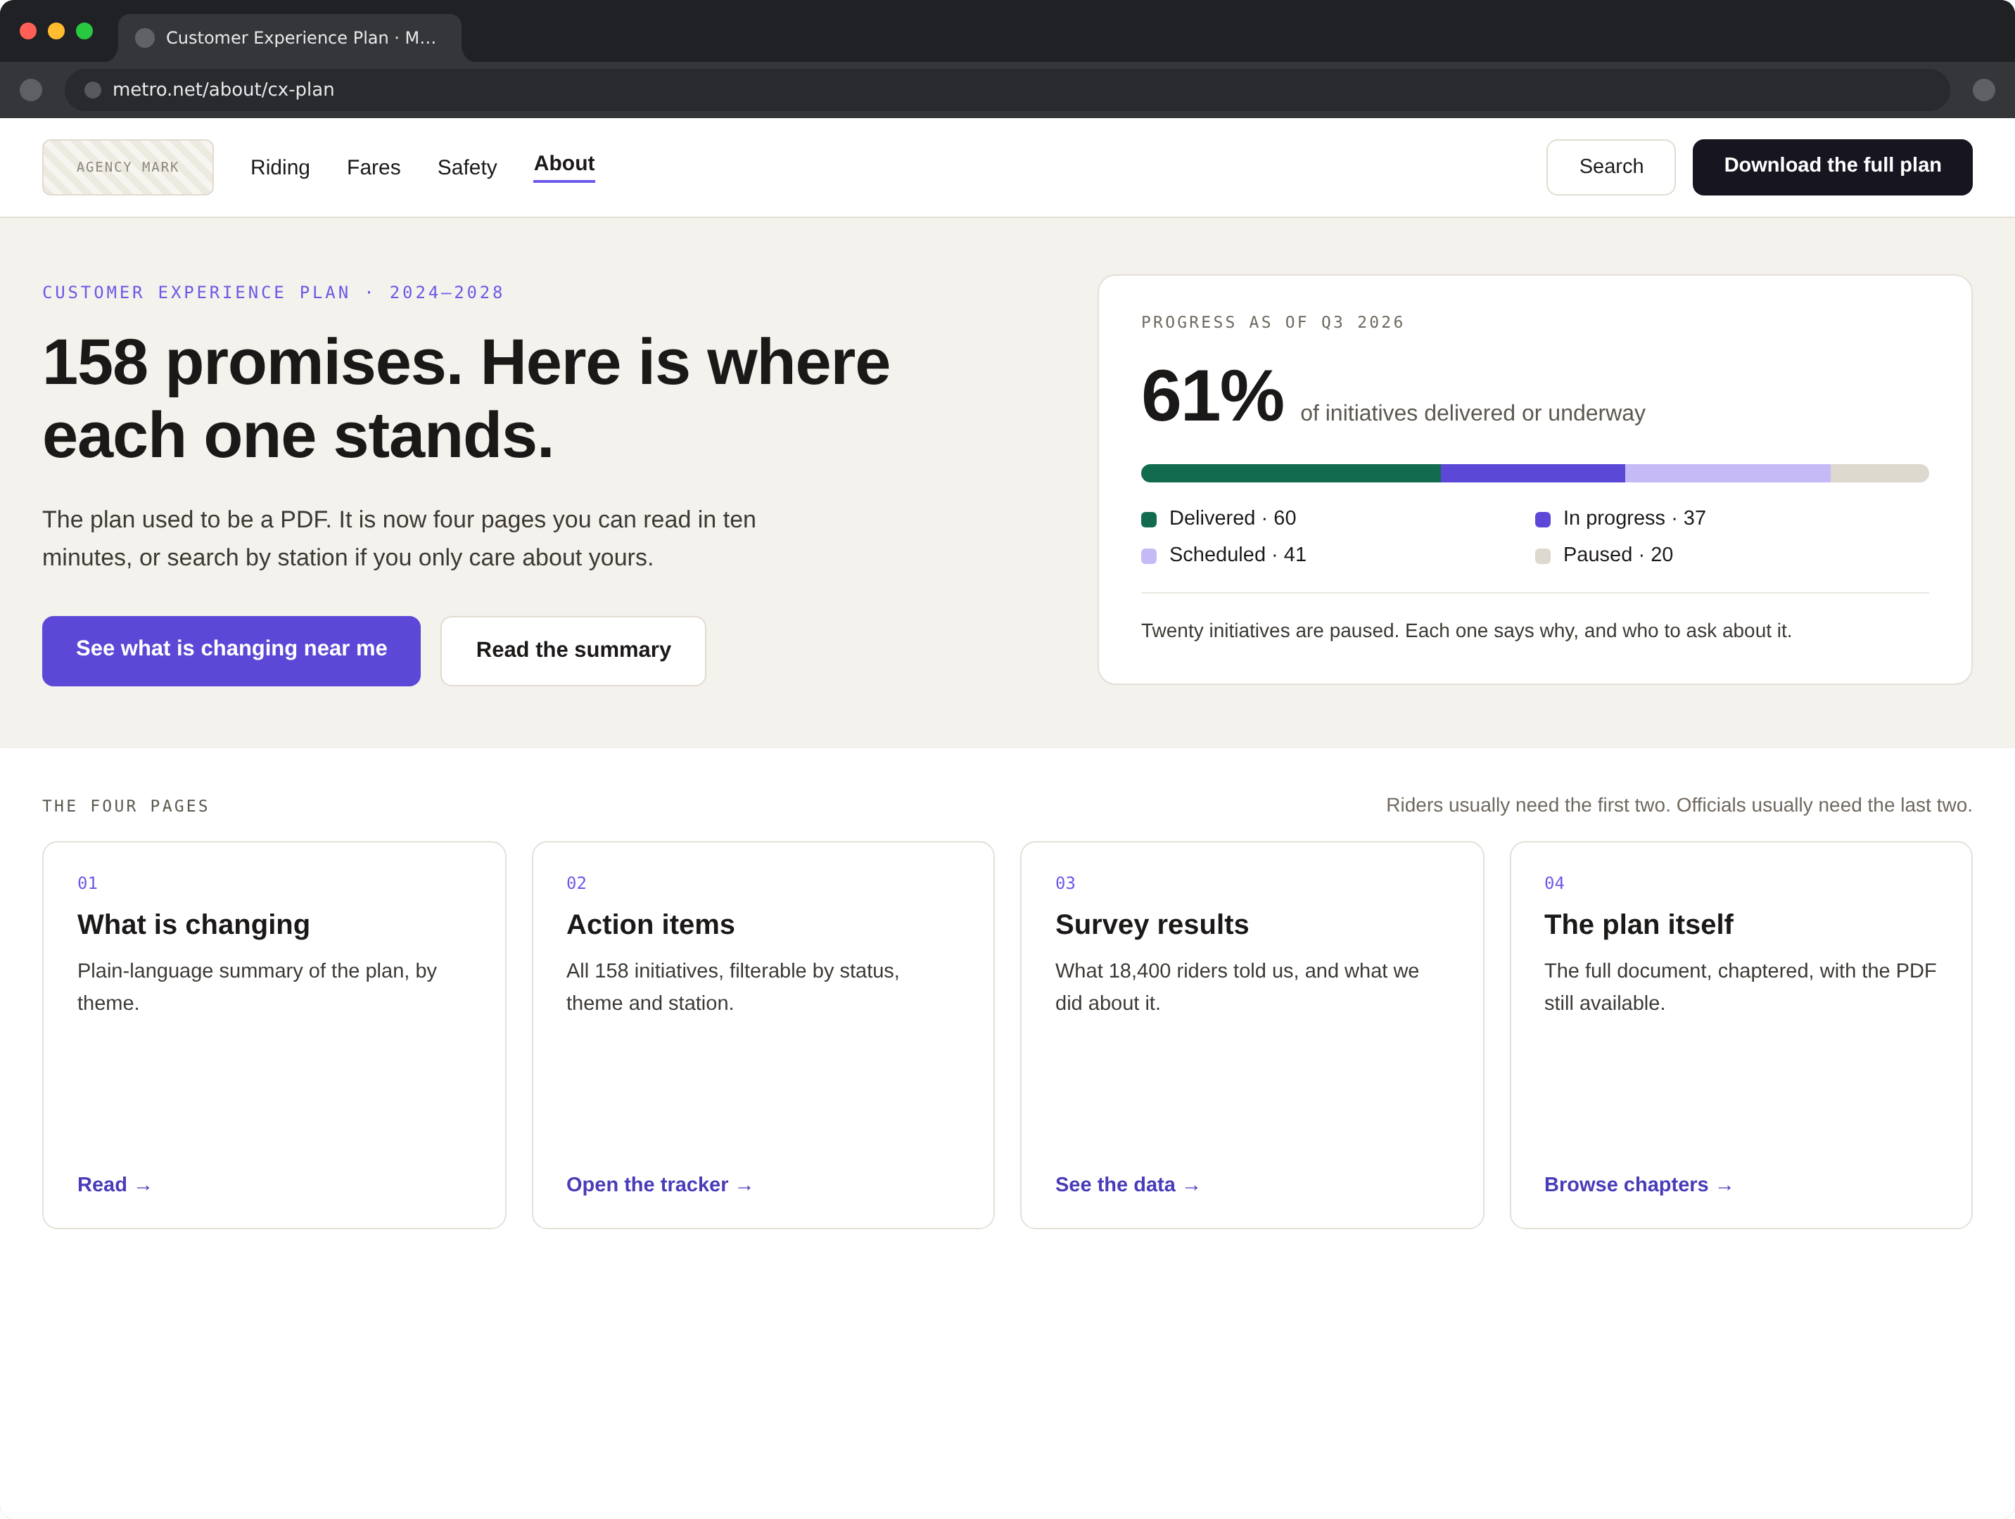Click the card number 01
Image resolution: width=2015 pixels, height=1519 pixels.
click(x=87, y=883)
